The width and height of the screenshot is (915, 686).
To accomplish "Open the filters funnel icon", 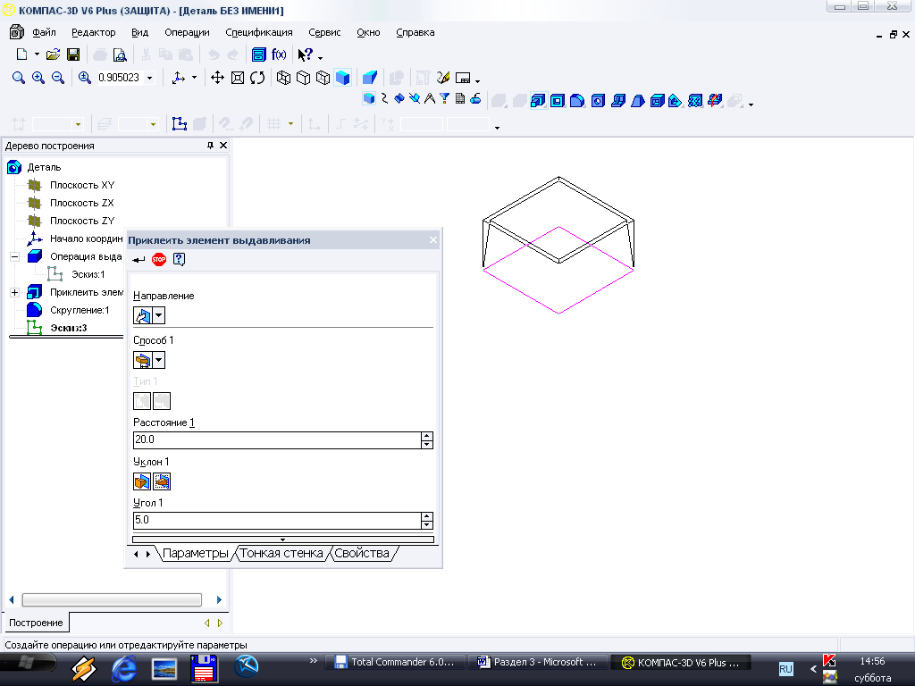I will tap(445, 98).
